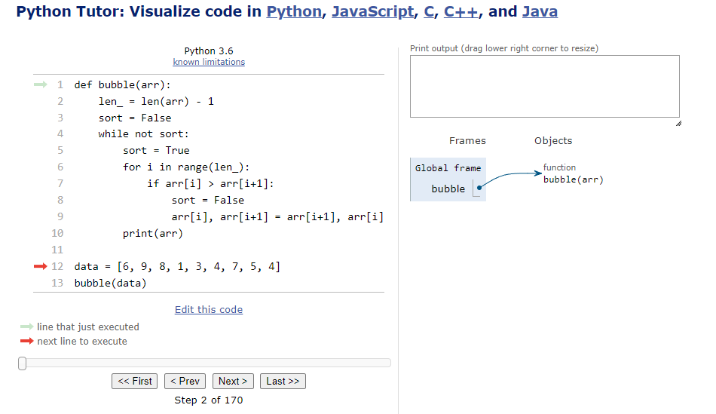The image size is (716, 414).
Task: Open the C language link in the title
Action: (429, 11)
